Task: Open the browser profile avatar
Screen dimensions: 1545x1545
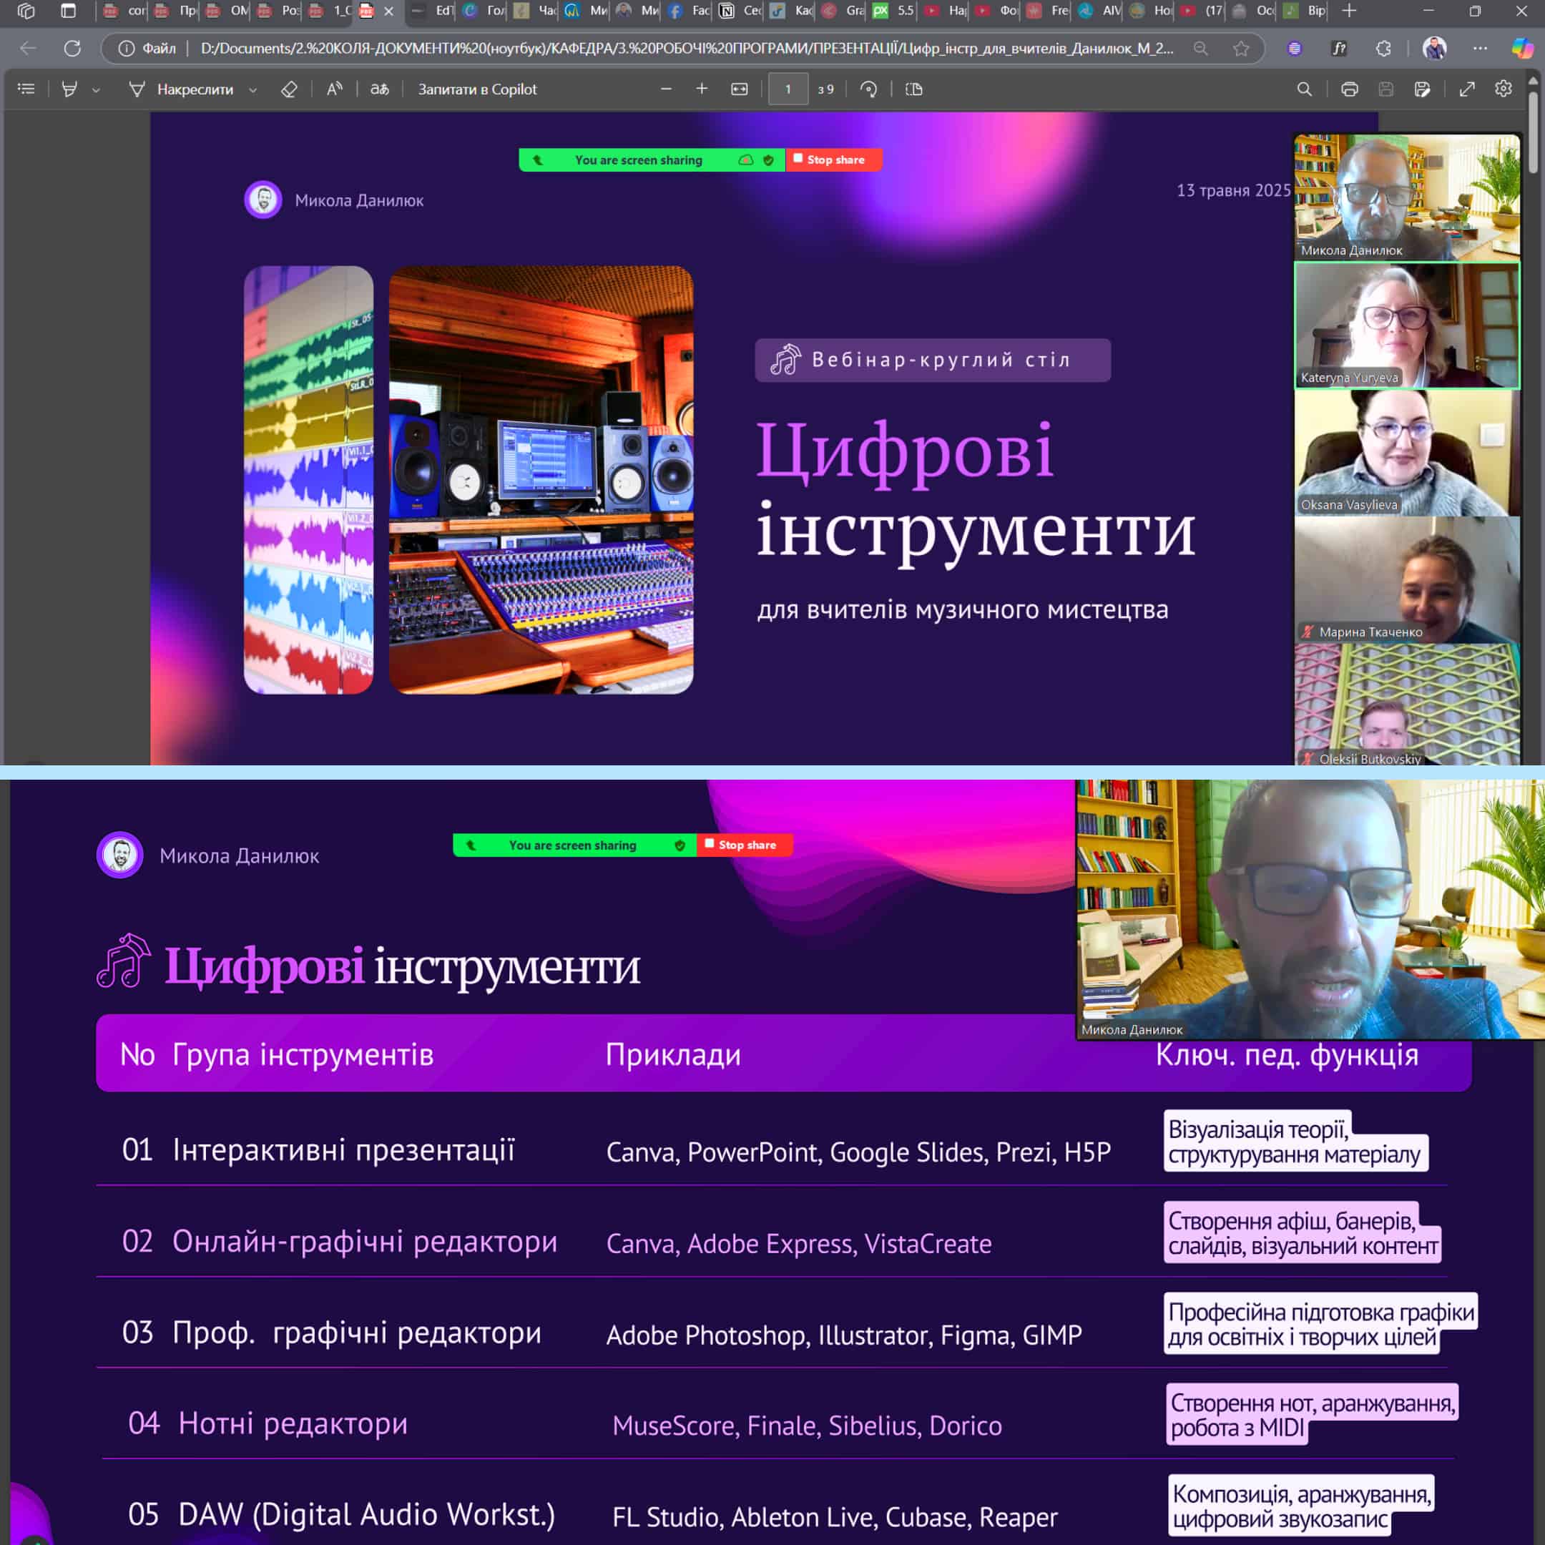Action: tap(1435, 48)
